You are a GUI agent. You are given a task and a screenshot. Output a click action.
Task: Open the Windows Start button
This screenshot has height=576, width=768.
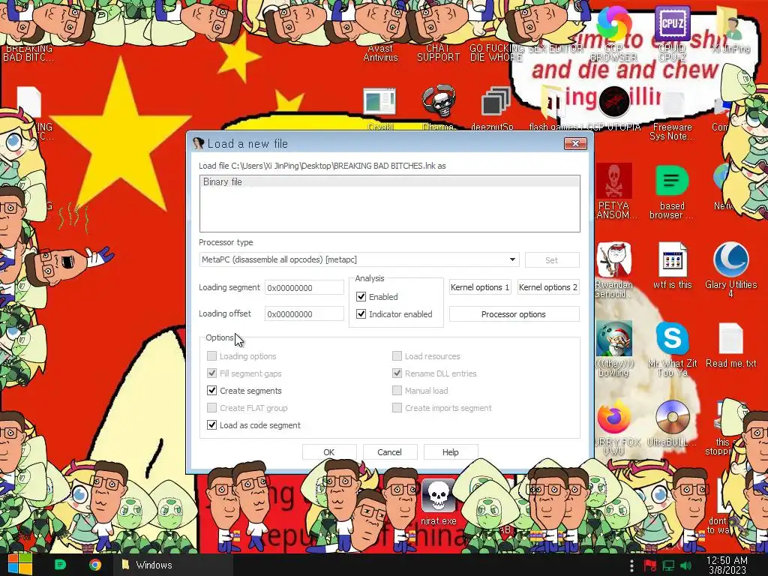click(19, 565)
